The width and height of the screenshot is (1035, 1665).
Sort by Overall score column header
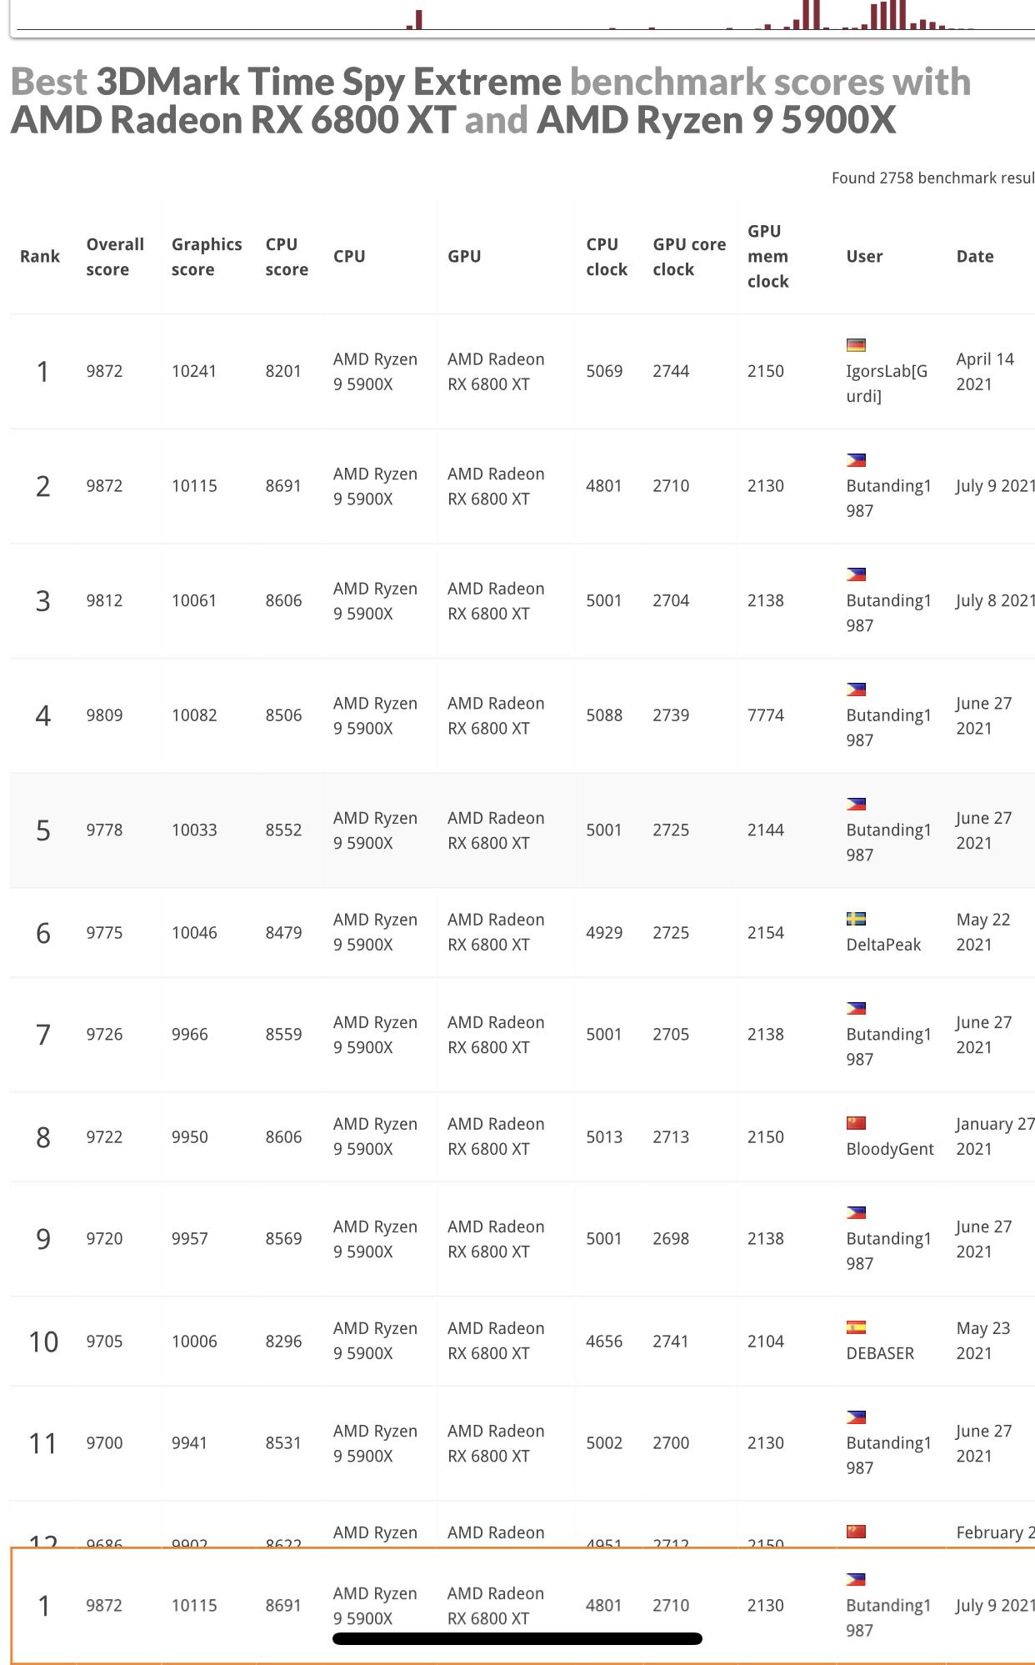click(115, 257)
